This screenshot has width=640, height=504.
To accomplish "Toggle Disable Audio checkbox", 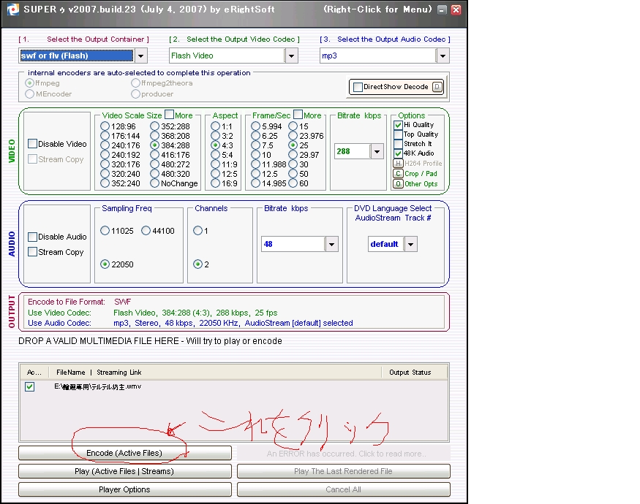I will pos(33,237).
